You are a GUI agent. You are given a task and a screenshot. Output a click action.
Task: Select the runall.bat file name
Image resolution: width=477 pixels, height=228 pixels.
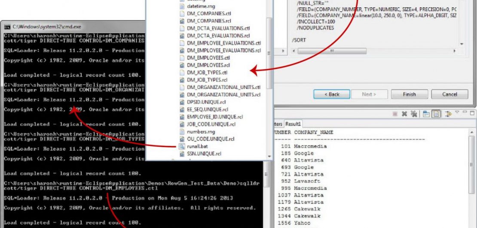[x=197, y=146]
